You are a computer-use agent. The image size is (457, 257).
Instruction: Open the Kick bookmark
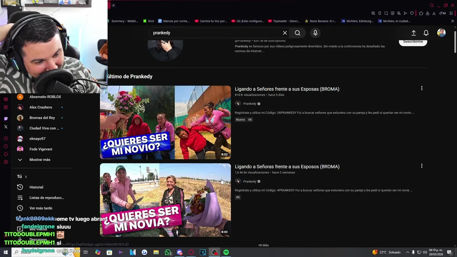149,21
